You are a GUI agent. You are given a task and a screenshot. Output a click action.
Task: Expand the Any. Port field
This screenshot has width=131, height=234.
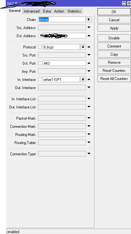point(89,71)
